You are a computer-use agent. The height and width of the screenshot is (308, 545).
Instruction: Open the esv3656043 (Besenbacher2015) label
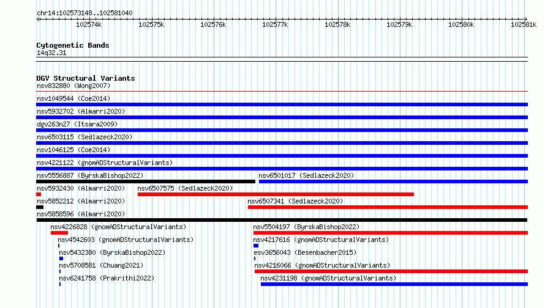coord(305,252)
